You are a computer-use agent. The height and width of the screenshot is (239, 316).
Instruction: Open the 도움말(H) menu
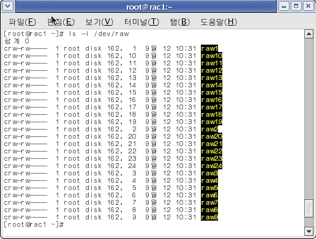pyautogui.click(x=219, y=22)
